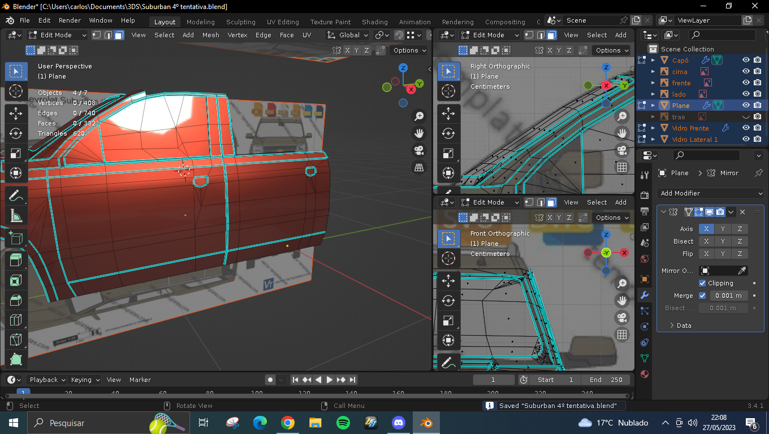Click the Cursor tool in main viewport
The image size is (769, 434).
tap(16, 91)
